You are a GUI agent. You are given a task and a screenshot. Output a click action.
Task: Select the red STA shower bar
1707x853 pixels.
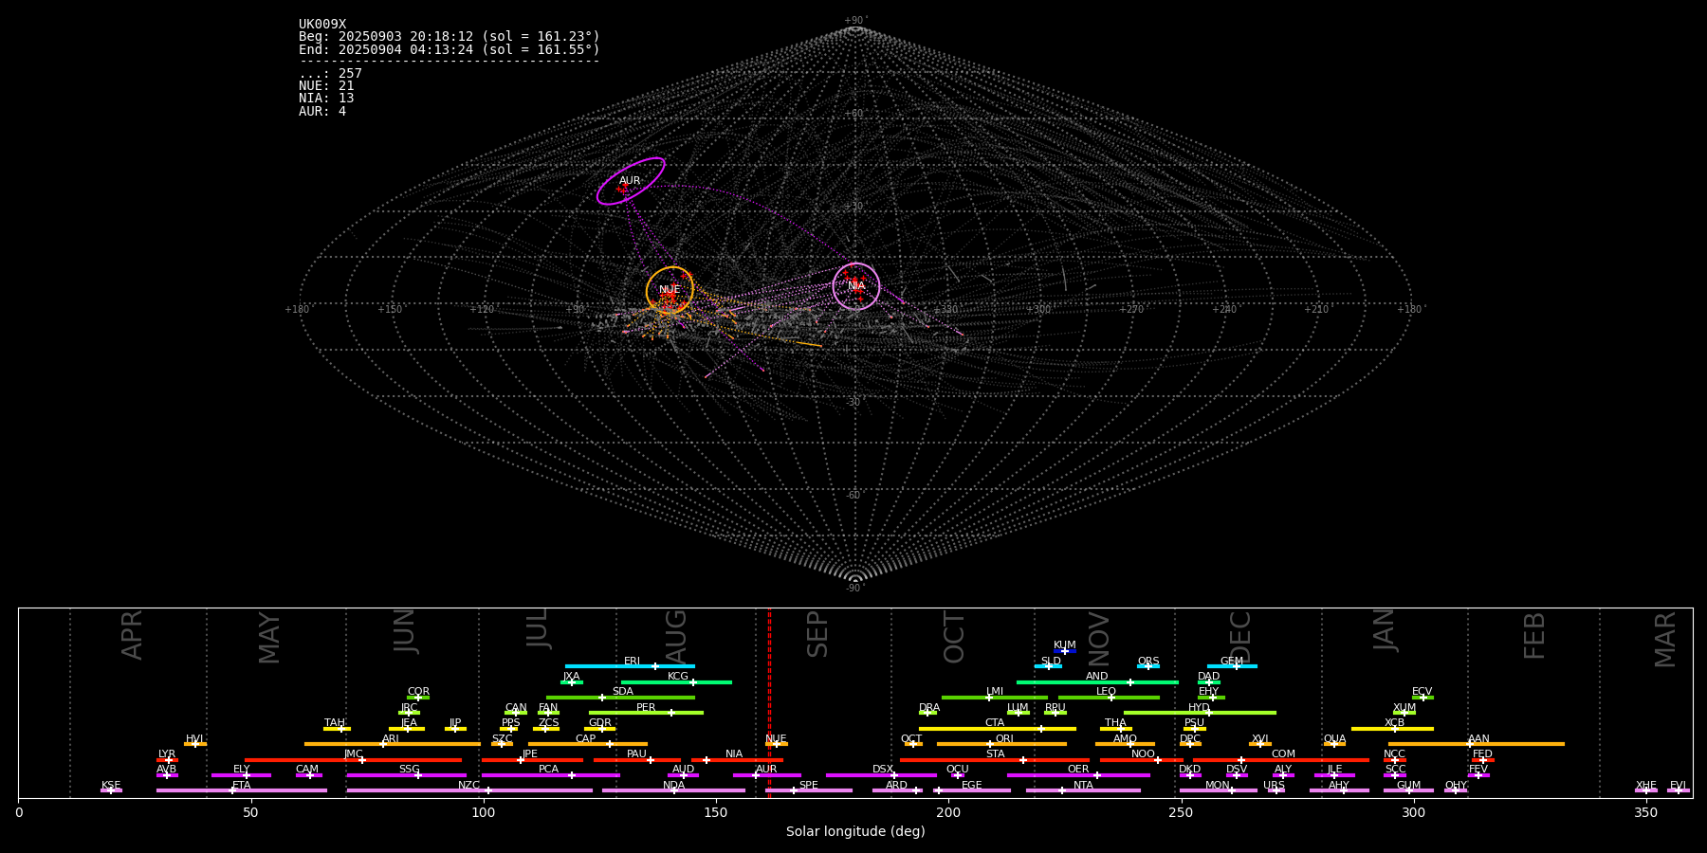(995, 760)
